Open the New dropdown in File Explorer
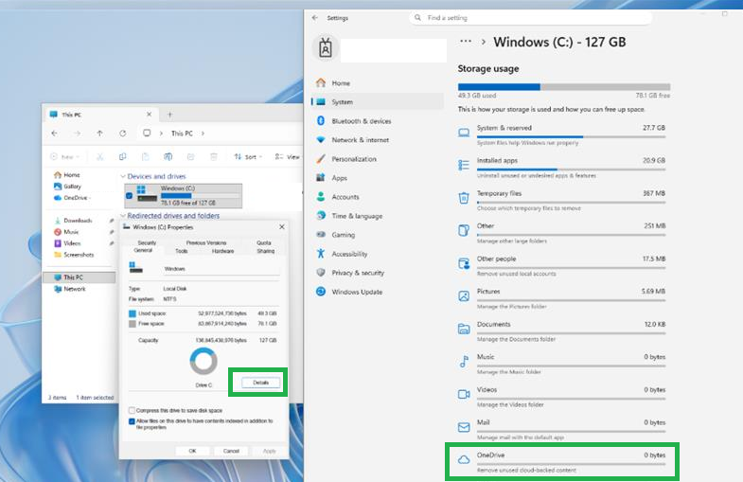Screen dimensions: 743x482 tap(64, 157)
